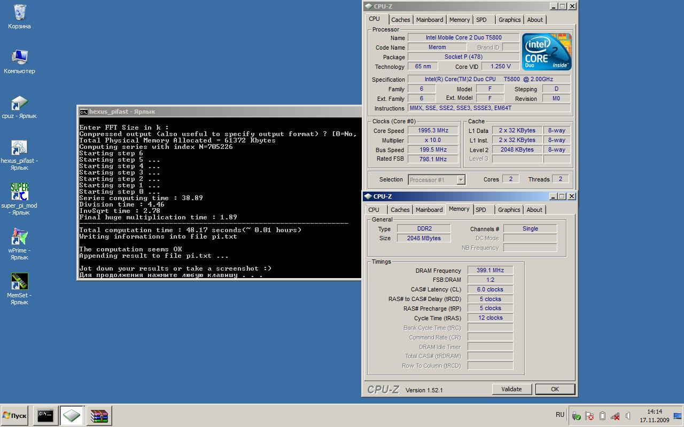Click the FSB:DRAM 1:2 value
684x427 pixels.
490,280
